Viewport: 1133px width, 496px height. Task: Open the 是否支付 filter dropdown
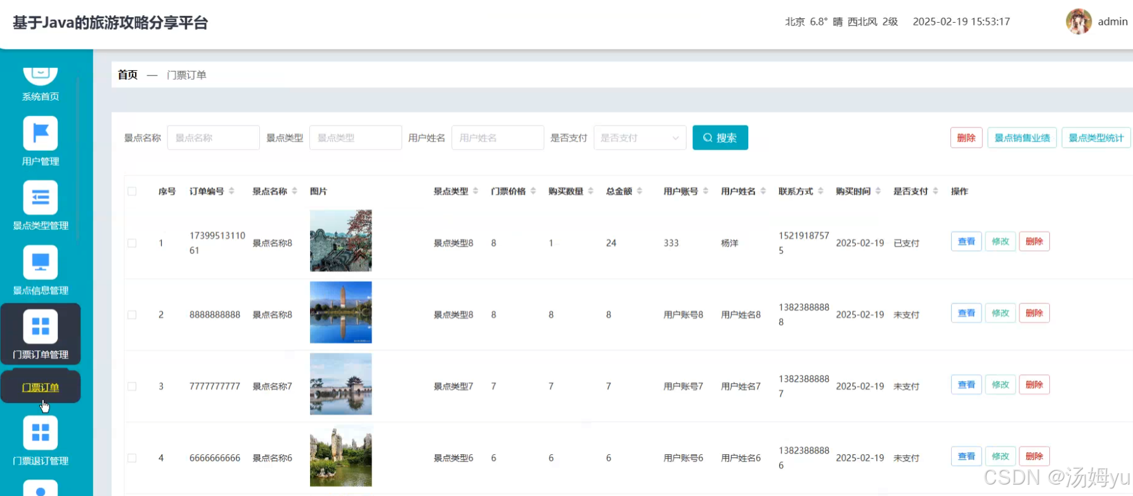point(640,137)
